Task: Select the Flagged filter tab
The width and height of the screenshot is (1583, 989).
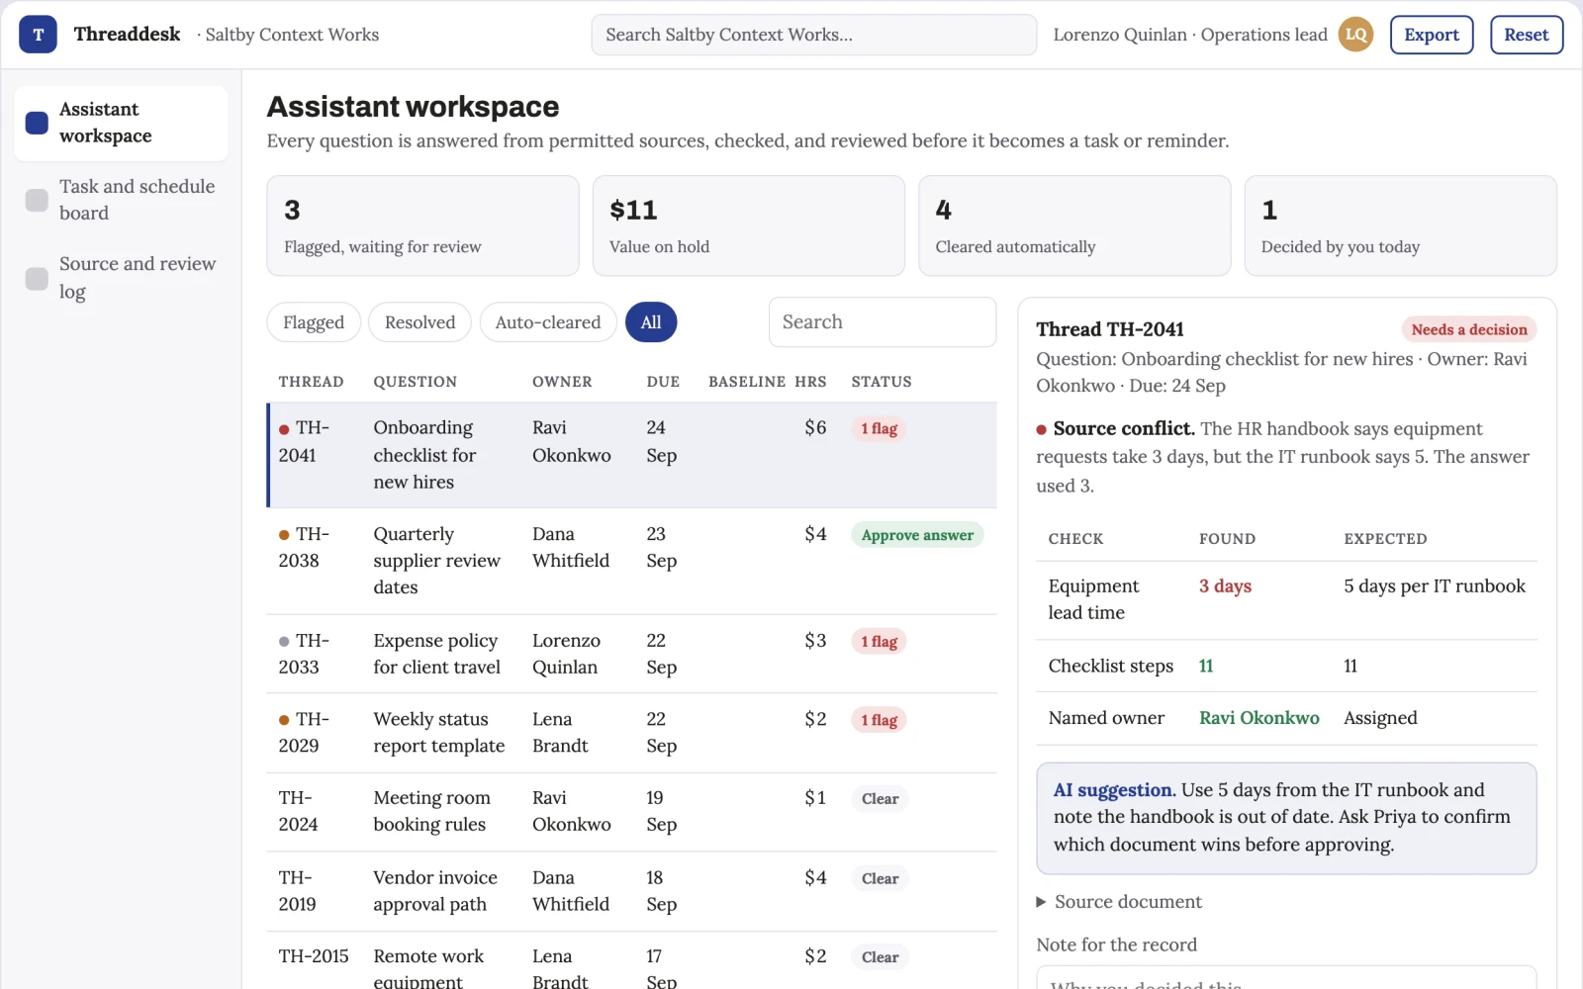Action: 314,322
